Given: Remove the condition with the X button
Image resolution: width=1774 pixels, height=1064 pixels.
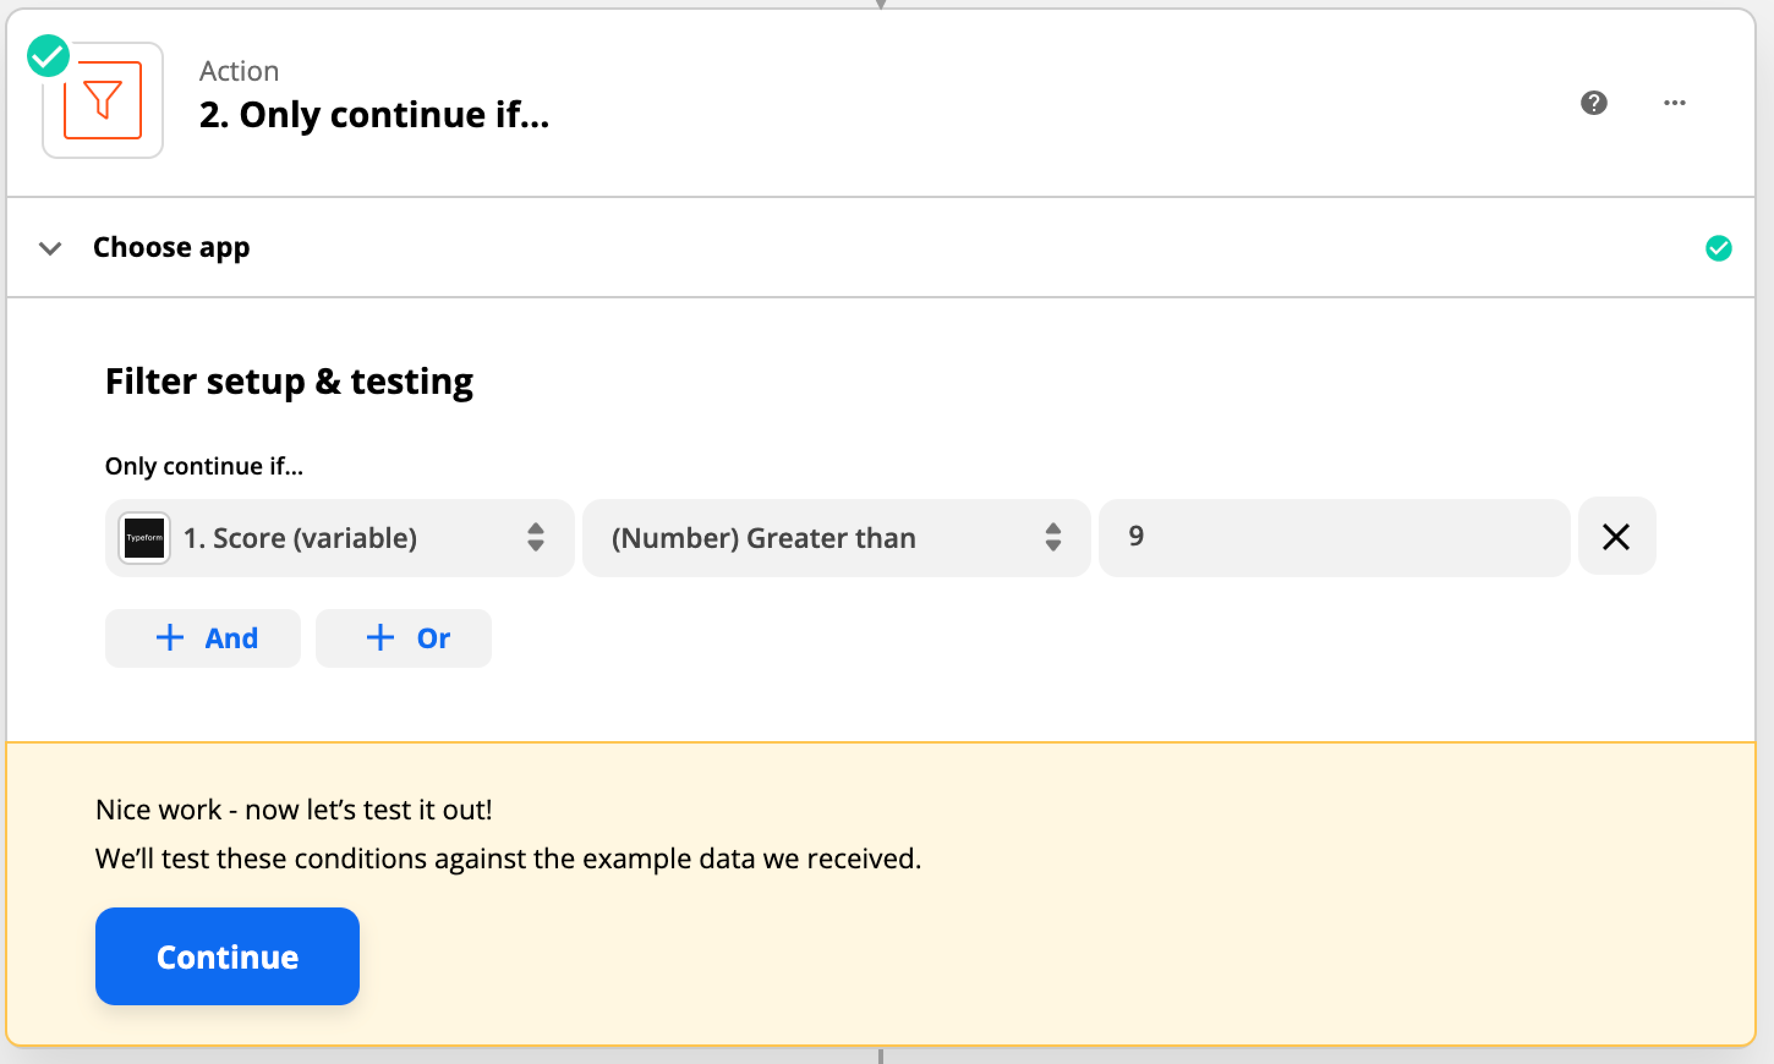Looking at the screenshot, I should pos(1616,536).
